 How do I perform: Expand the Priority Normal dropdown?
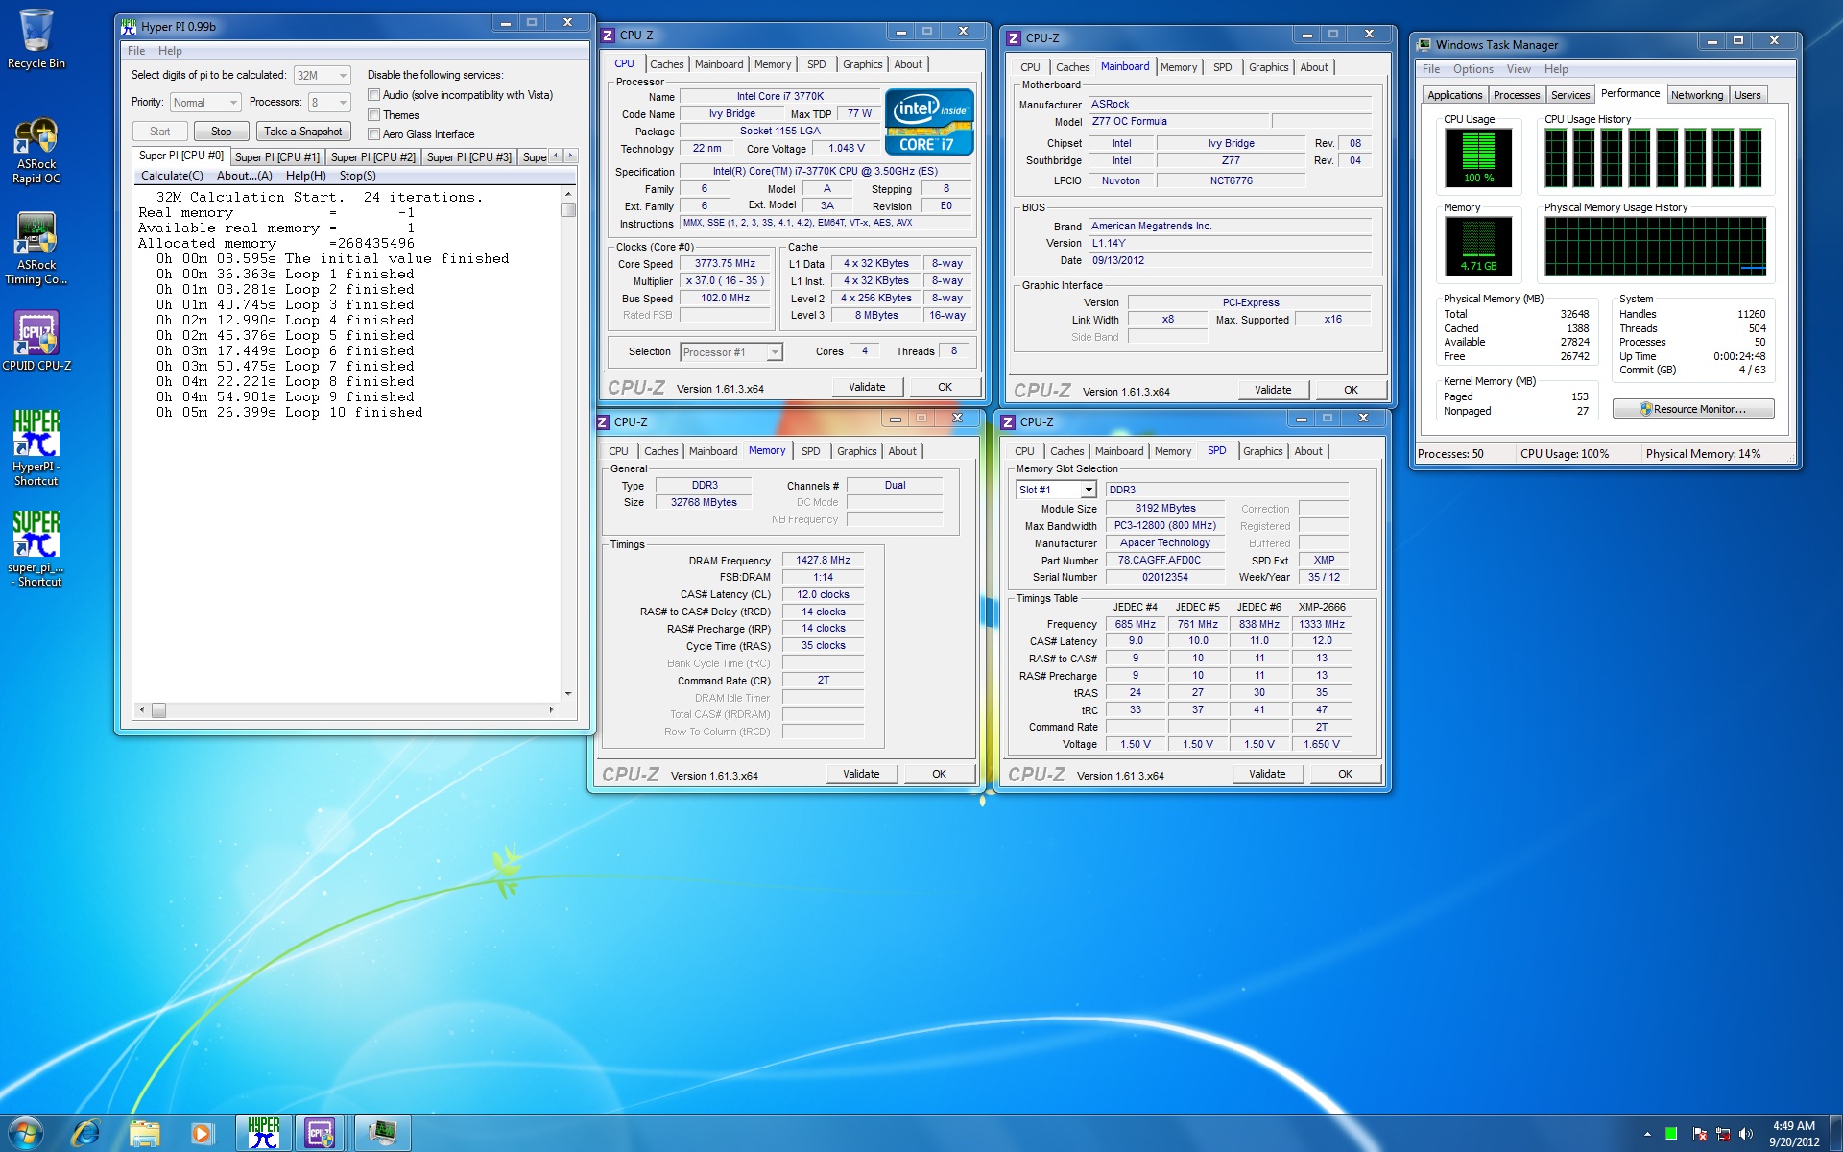[x=204, y=103]
